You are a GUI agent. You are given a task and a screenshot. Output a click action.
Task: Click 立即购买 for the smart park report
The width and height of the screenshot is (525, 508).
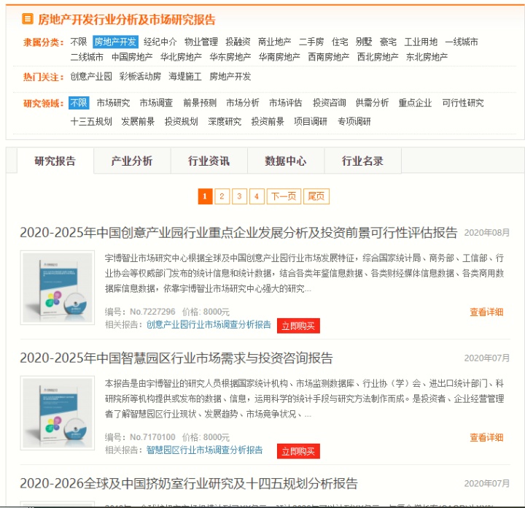298,451
